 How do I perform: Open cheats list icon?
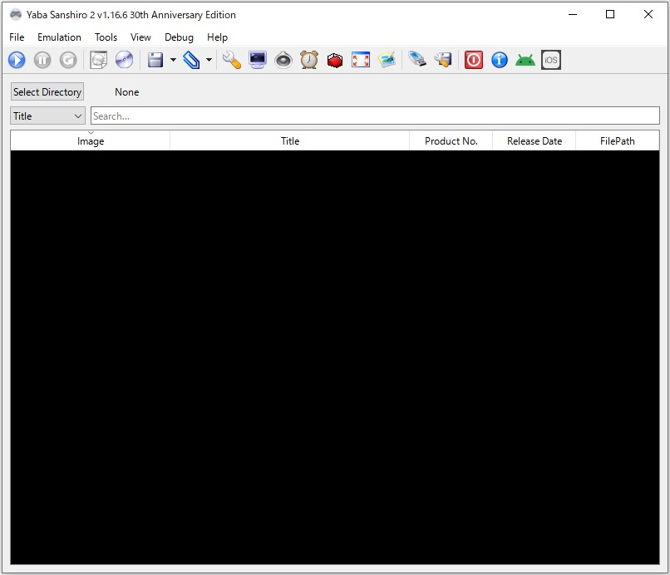443,60
